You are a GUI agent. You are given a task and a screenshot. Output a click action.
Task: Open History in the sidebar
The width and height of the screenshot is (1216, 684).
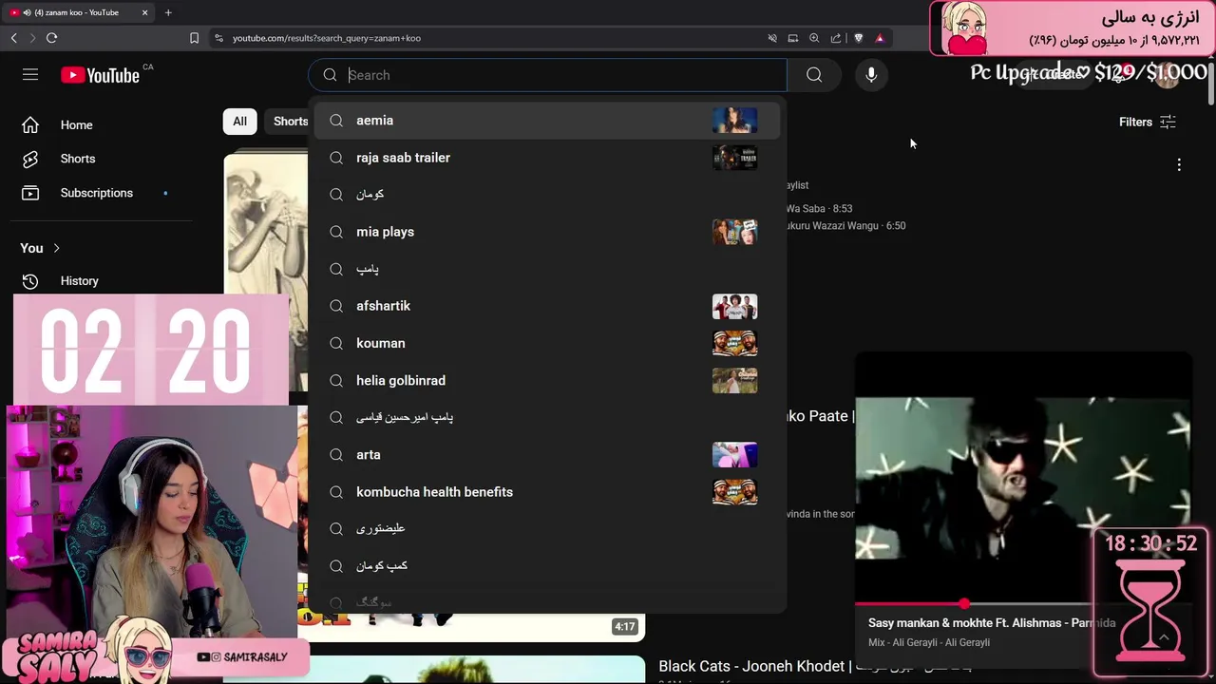point(79,281)
